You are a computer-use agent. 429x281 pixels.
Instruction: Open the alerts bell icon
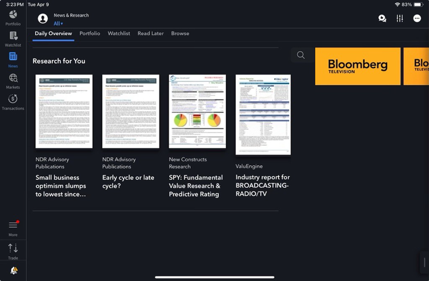pos(14,271)
